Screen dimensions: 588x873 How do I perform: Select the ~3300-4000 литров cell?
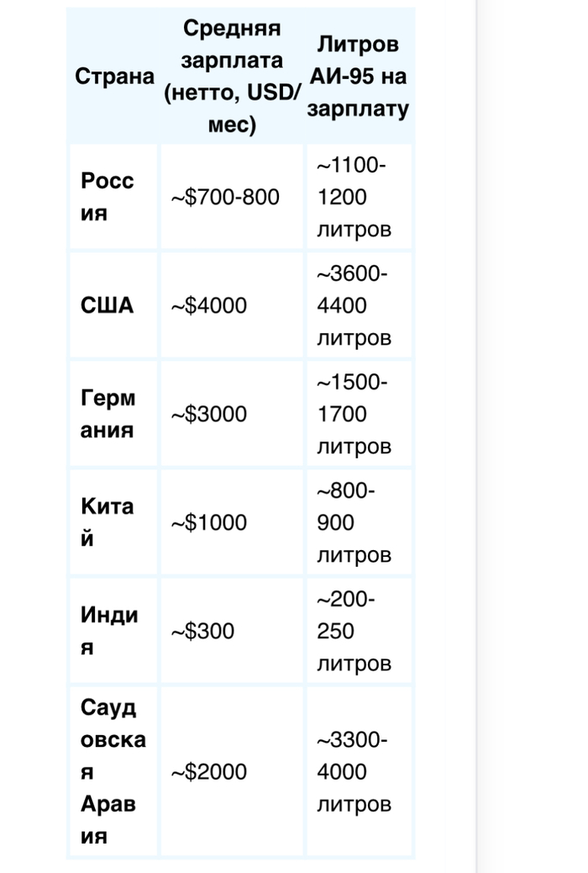coord(354,772)
